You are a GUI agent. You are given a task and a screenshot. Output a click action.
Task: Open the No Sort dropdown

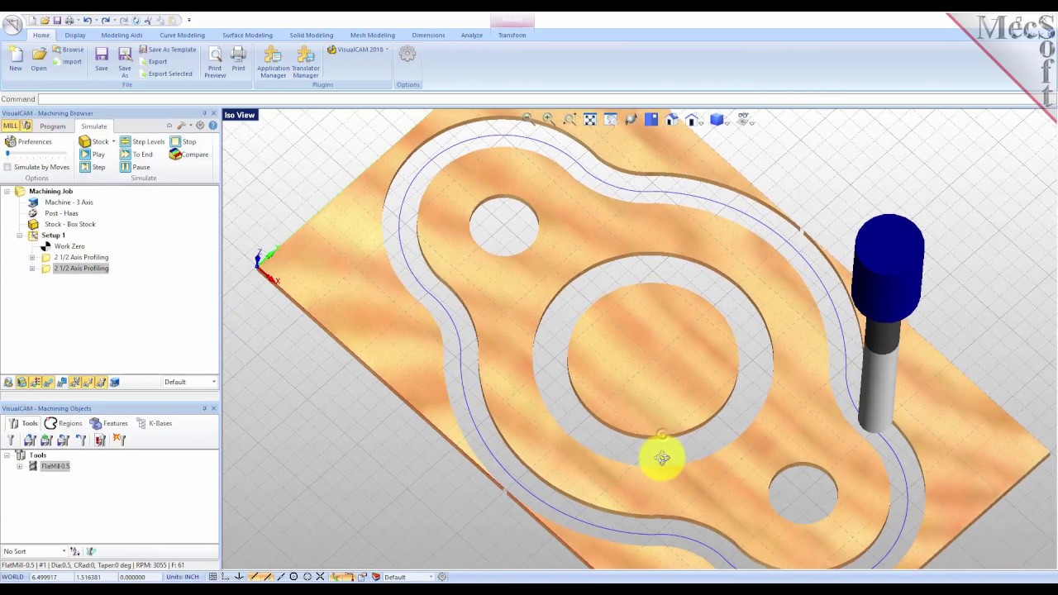(x=64, y=551)
